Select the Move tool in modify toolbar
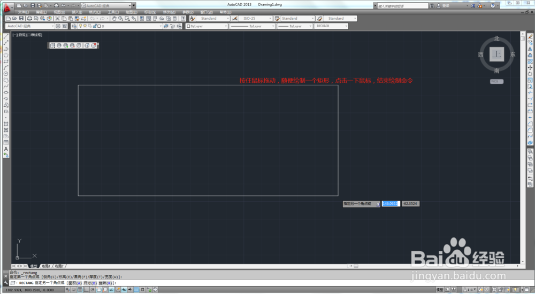 click(x=530, y=67)
